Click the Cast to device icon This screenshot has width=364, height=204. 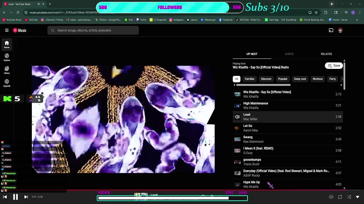tap(331, 30)
